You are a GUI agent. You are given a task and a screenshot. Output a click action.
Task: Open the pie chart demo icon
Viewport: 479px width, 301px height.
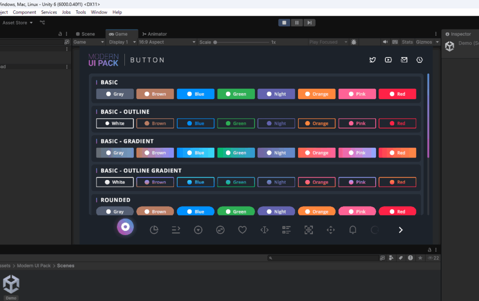pyautogui.click(x=154, y=230)
